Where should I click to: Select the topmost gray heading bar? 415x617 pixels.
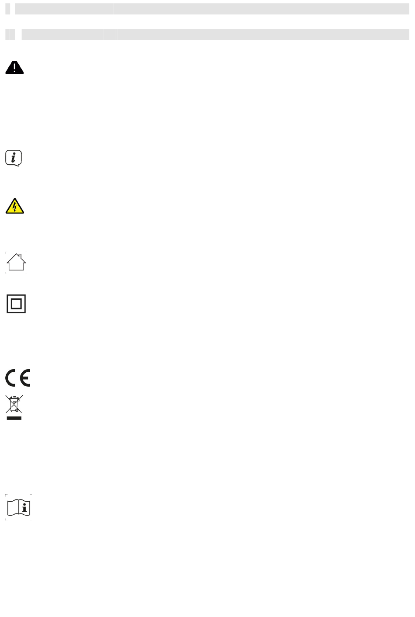[212, 9]
